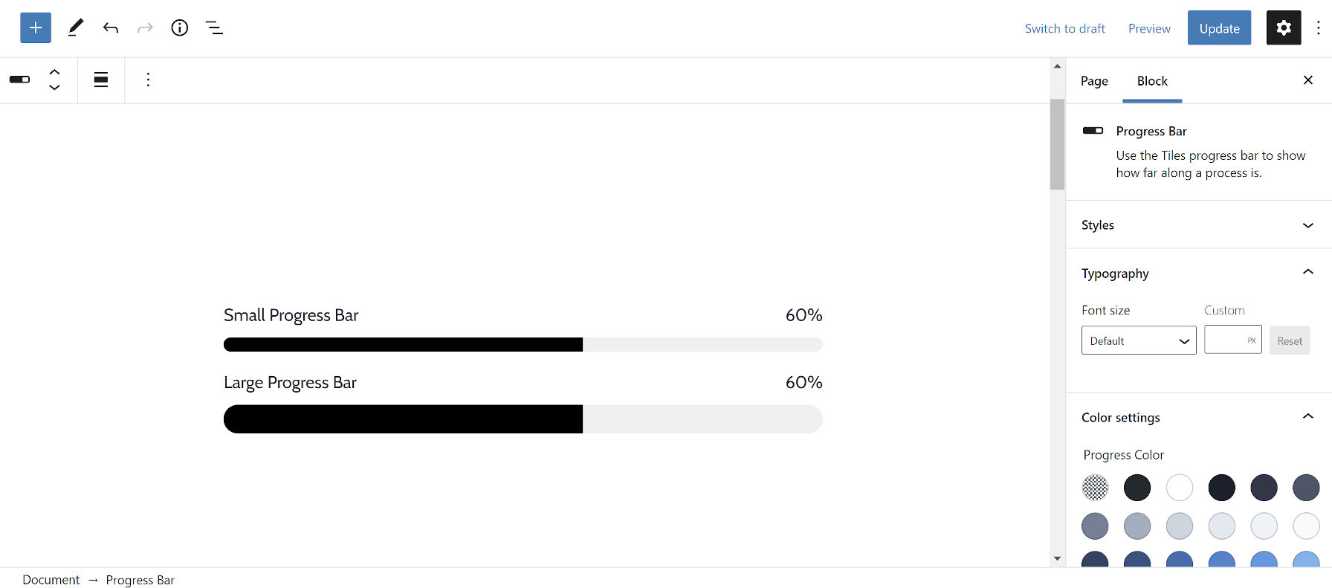
Task: Click the Undo arrow icon
Action: tap(111, 28)
